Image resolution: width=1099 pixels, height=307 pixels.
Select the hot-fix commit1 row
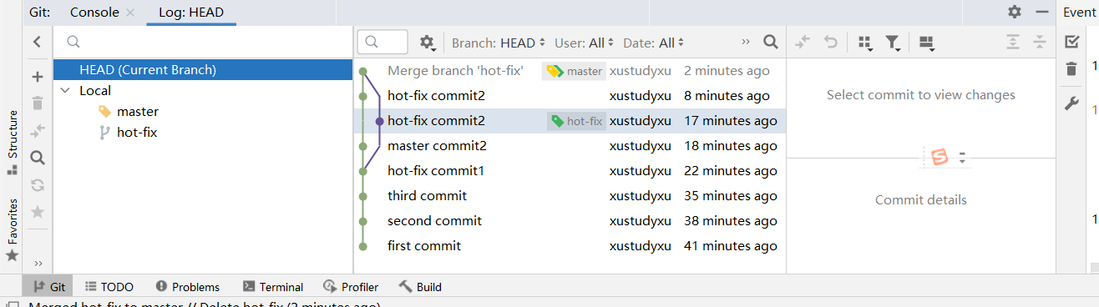pos(570,171)
